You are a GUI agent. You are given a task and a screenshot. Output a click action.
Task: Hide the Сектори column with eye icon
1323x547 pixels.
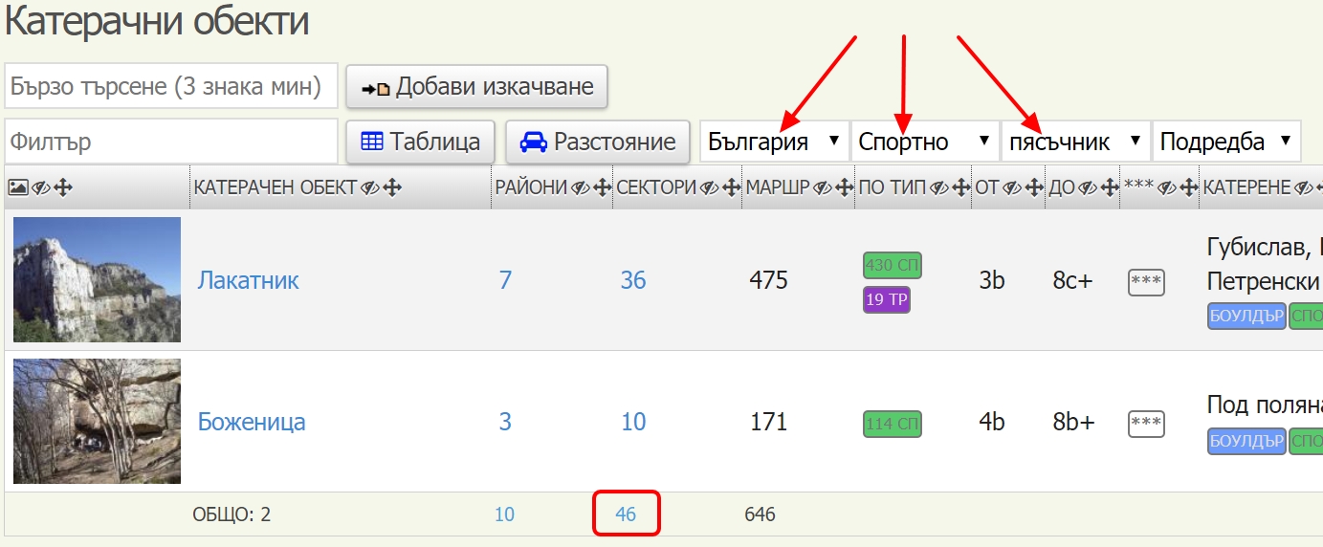(x=709, y=188)
